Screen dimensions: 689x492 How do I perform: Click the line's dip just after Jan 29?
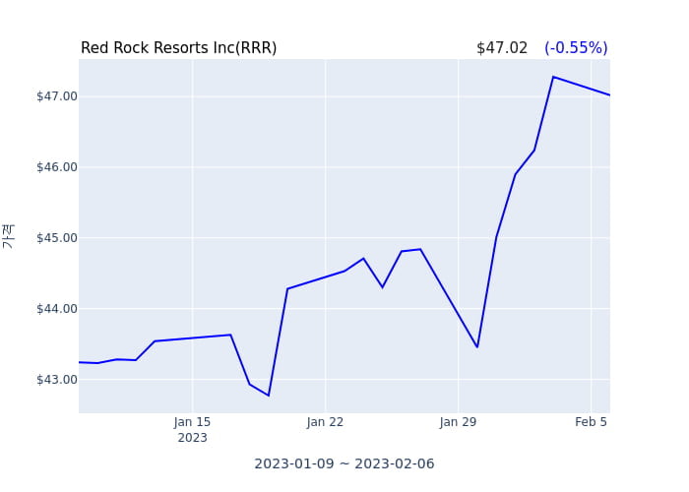pyautogui.click(x=477, y=347)
